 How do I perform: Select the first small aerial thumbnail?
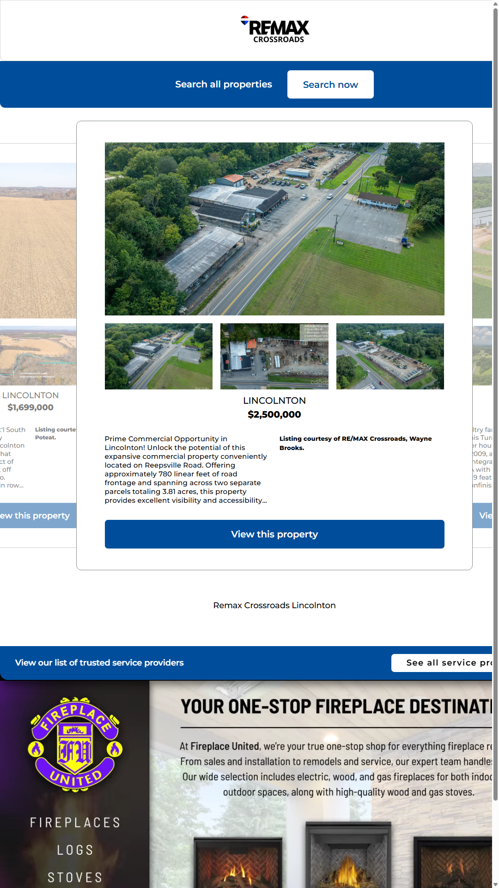tap(158, 356)
